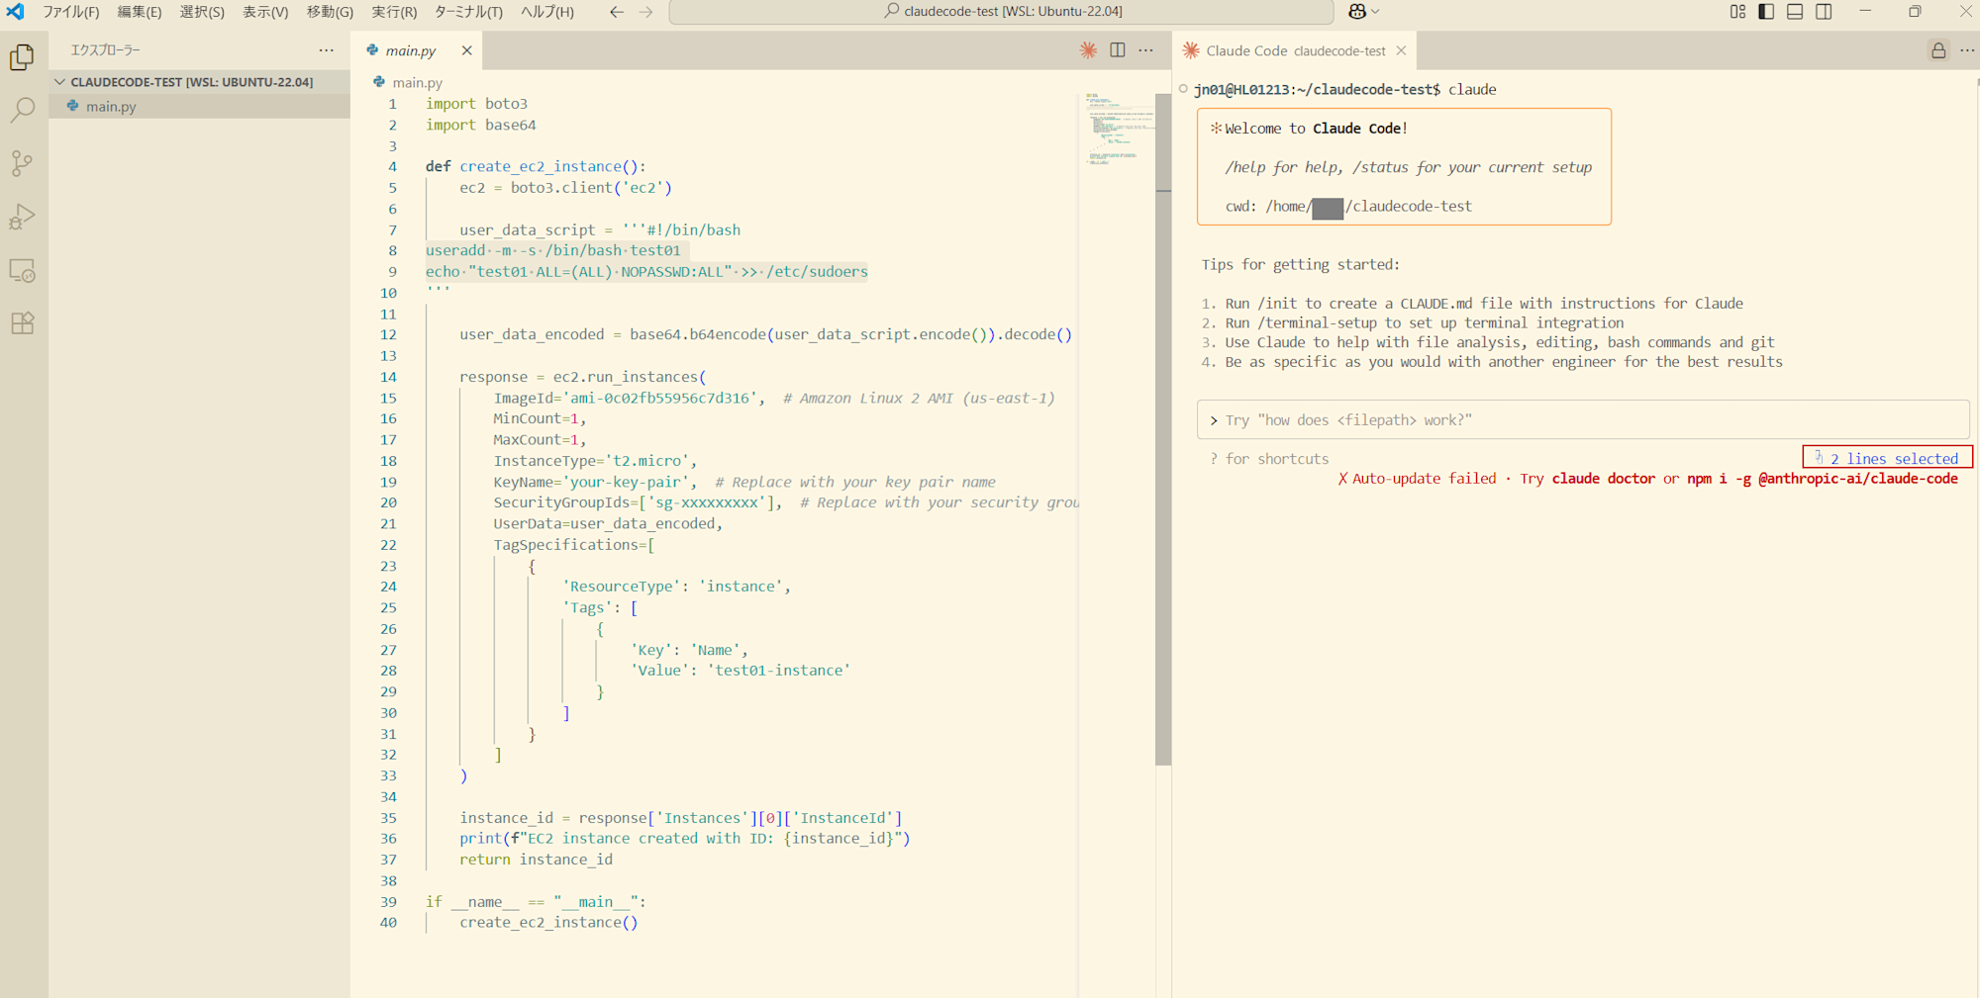
Task: Click line number 14 in the gutter
Action: coord(388,377)
